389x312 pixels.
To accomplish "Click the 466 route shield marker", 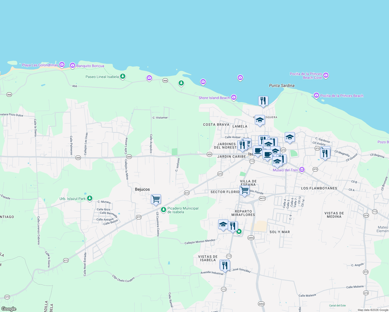I will pyautogui.click(x=165, y=80).
